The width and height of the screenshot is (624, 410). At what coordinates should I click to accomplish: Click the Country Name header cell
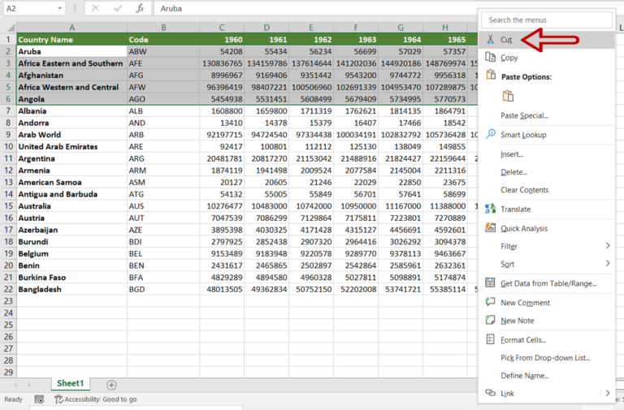coord(71,39)
